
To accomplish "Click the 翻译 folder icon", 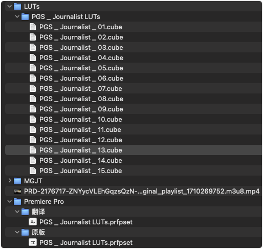I will pyautogui.click(x=25, y=212).
